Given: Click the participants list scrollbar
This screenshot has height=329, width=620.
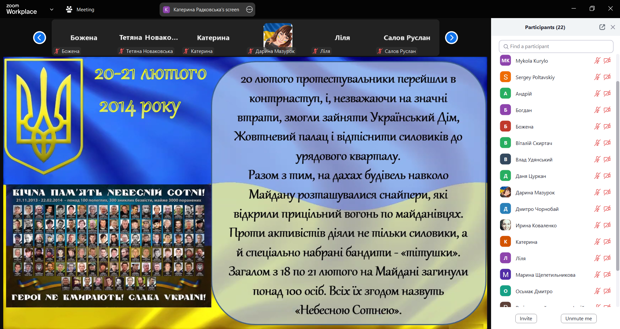Looking at the screenshot, I should [617, 174].
